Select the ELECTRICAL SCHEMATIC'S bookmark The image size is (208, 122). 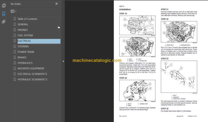coord(32,74)
